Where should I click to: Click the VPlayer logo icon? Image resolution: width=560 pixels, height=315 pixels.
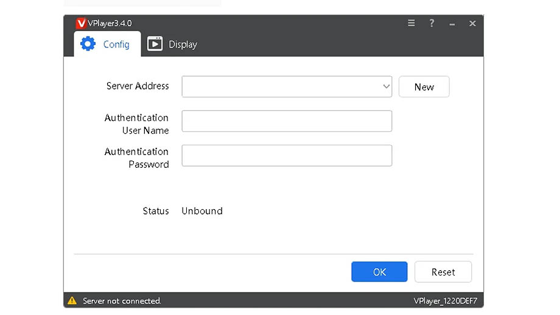(81, 23)
